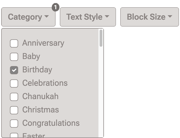This screenshot has height=138, width=180.
Task: Mark the Congratulations checkbox
Action: [x=14, y=124]
